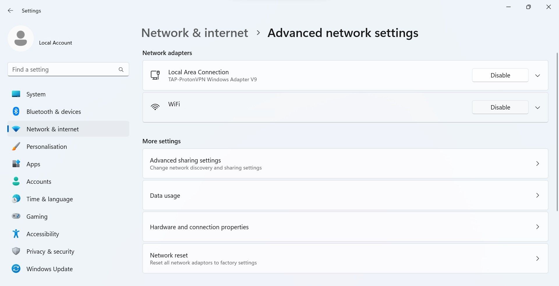Open the Data usage page

tap(345, 195)
